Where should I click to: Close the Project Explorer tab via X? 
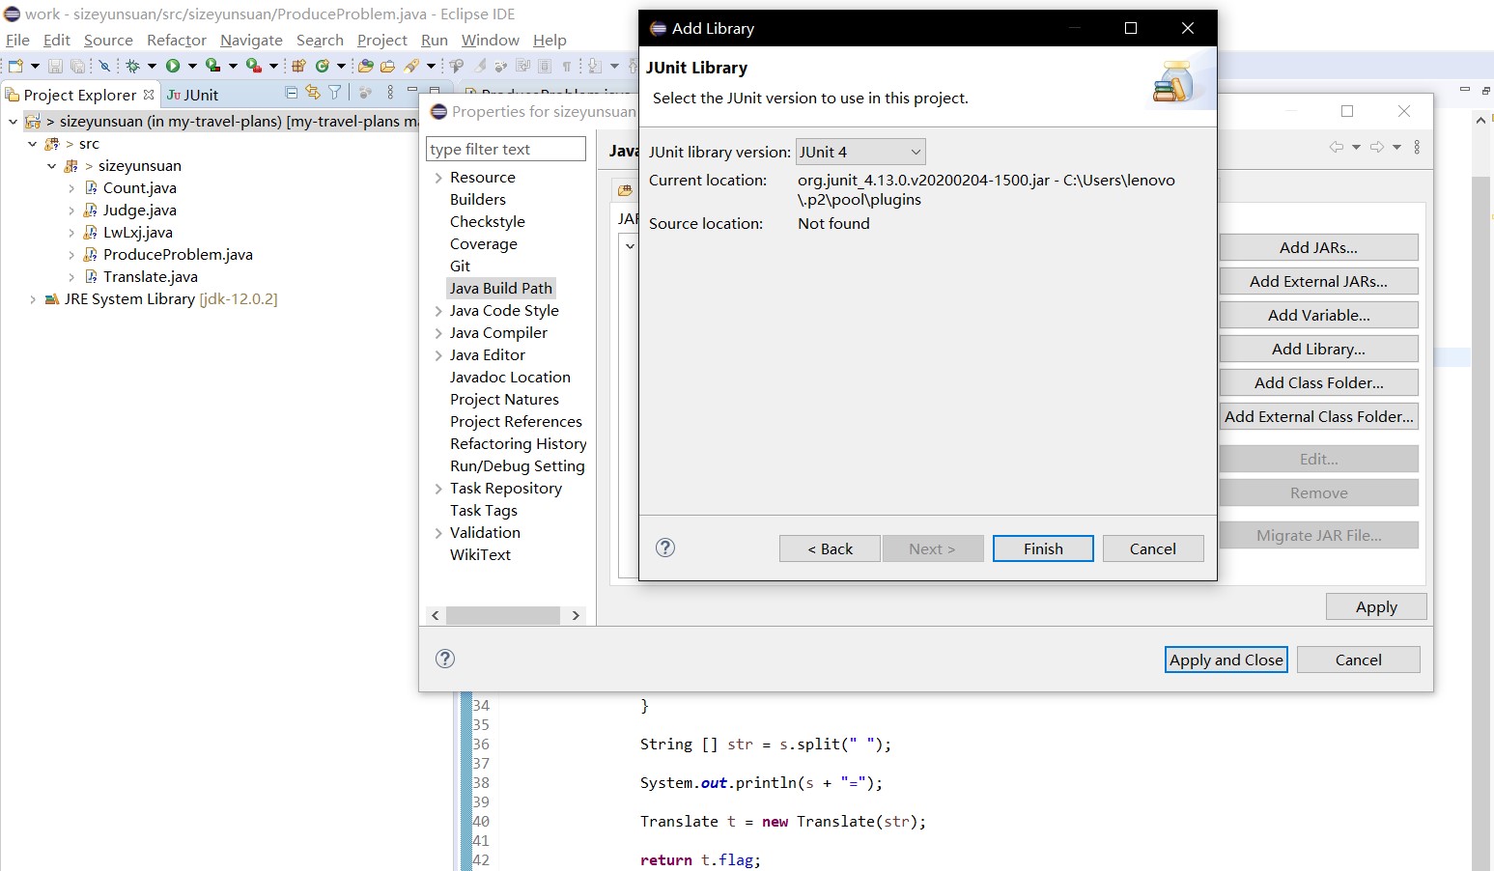coord(149,95)
